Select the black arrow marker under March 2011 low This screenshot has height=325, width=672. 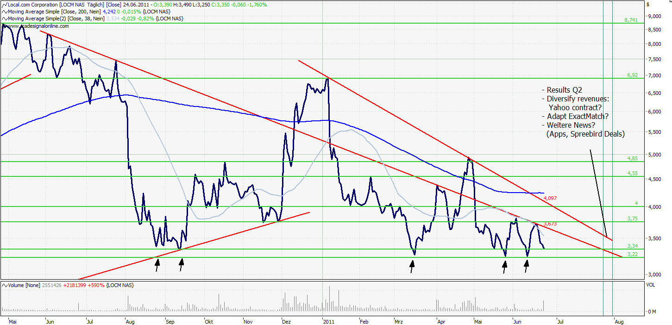412,266
